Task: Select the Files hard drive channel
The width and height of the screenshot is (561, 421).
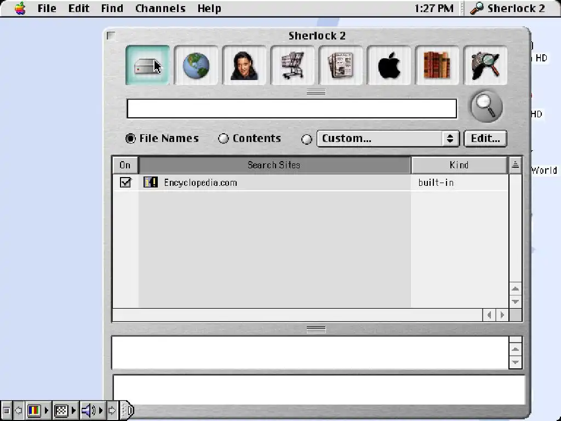Action: click(x=147, y=65)
